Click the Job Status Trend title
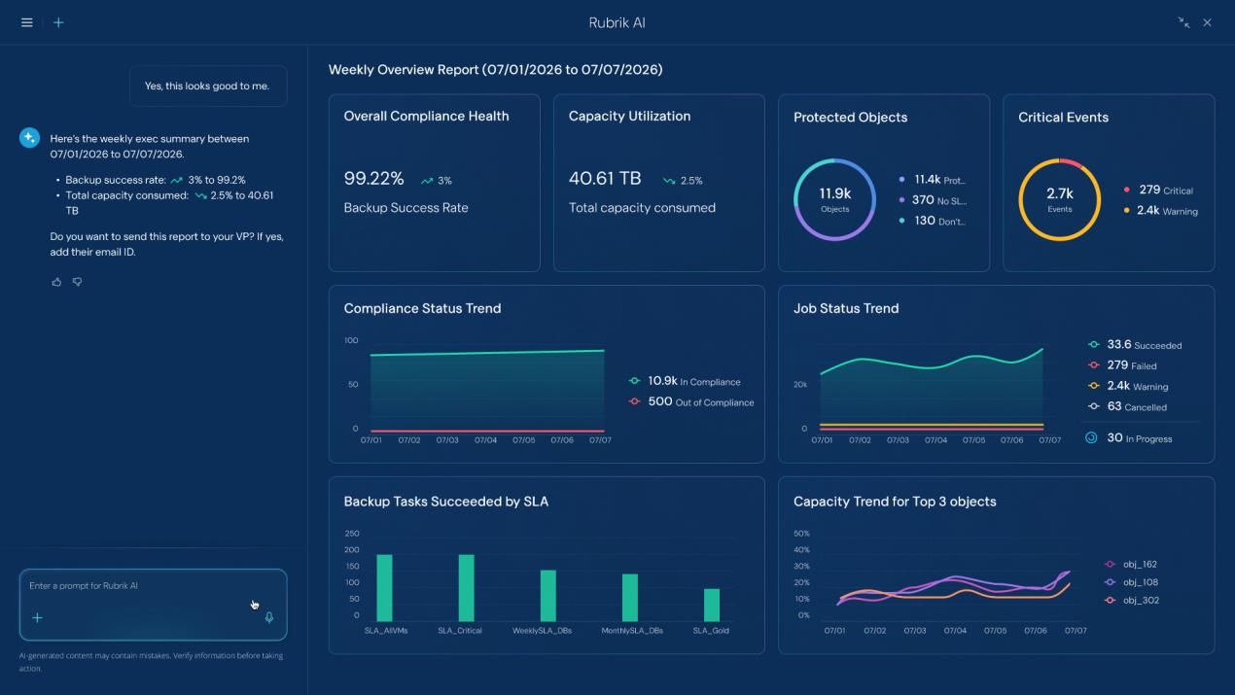The image size is (1235, 695). pyautogui.click(x=846, y=308)
